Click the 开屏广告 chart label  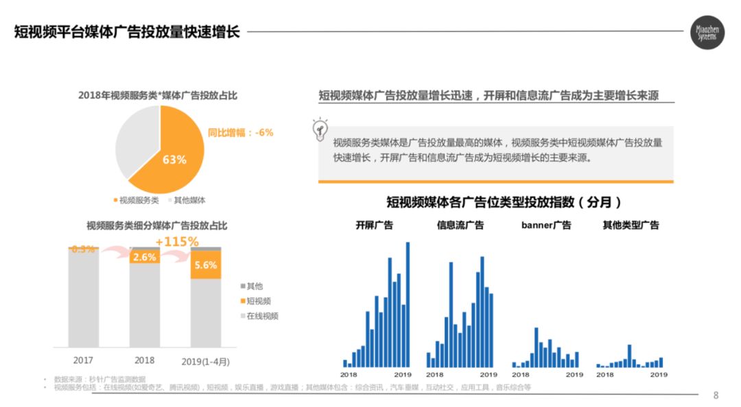point(375,225)
